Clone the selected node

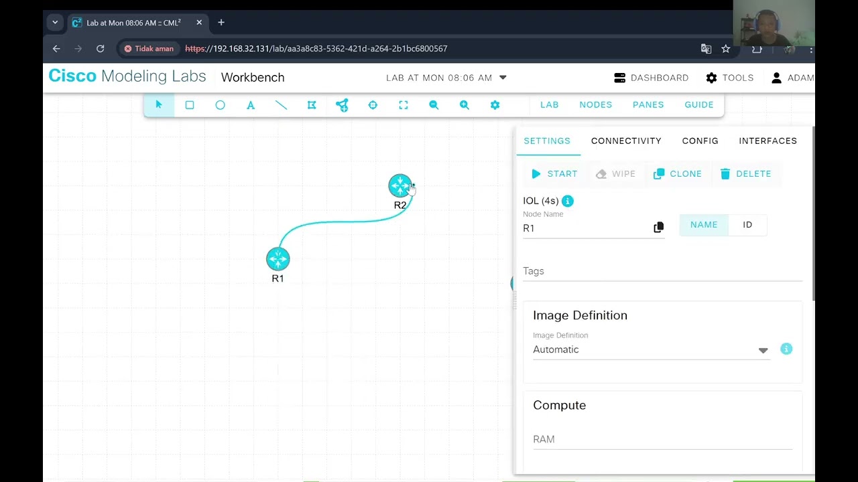678,174
